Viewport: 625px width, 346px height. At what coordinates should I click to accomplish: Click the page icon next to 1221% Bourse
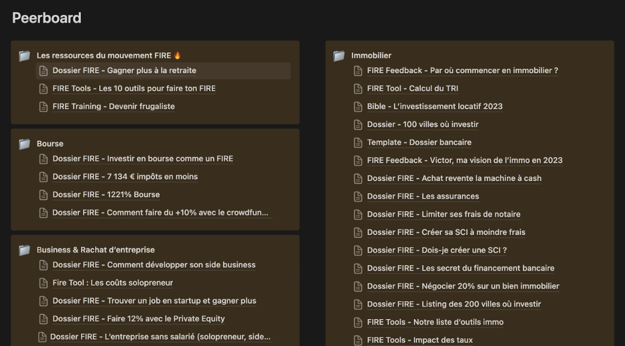tap(44, 194)
